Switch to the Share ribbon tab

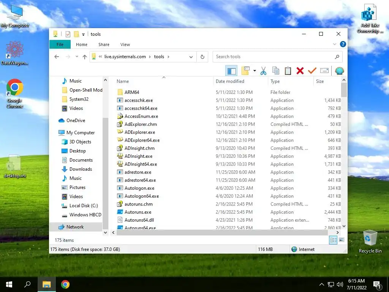pos(104,44)
